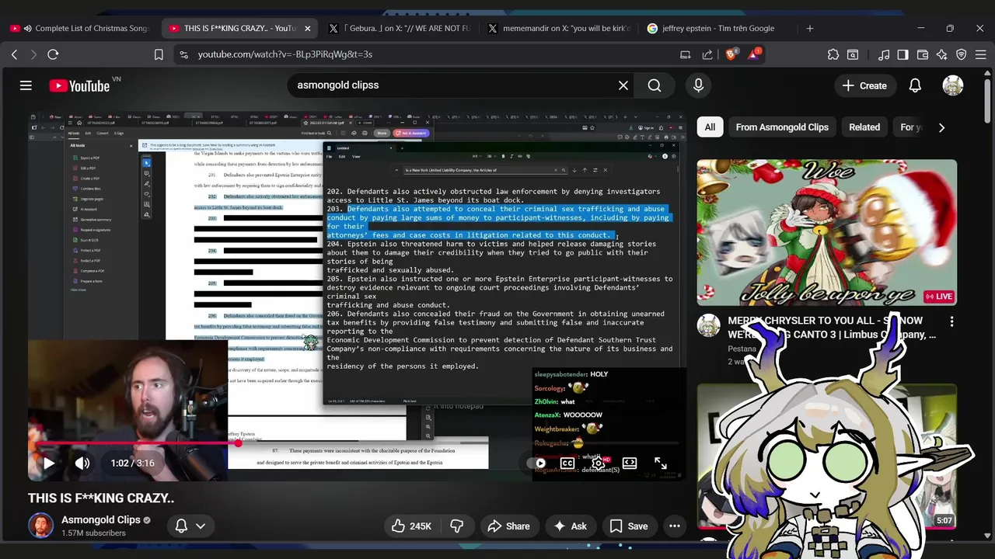Run search with magnifier button
Image resolution: width=995 pixels, height=559 pixels.
pyautogui.click(x=655, y=85)
